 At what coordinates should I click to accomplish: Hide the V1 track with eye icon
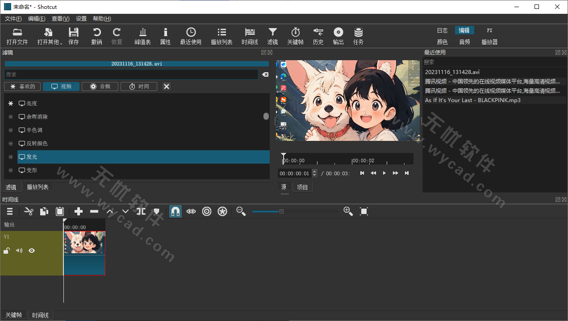point(32,251)
